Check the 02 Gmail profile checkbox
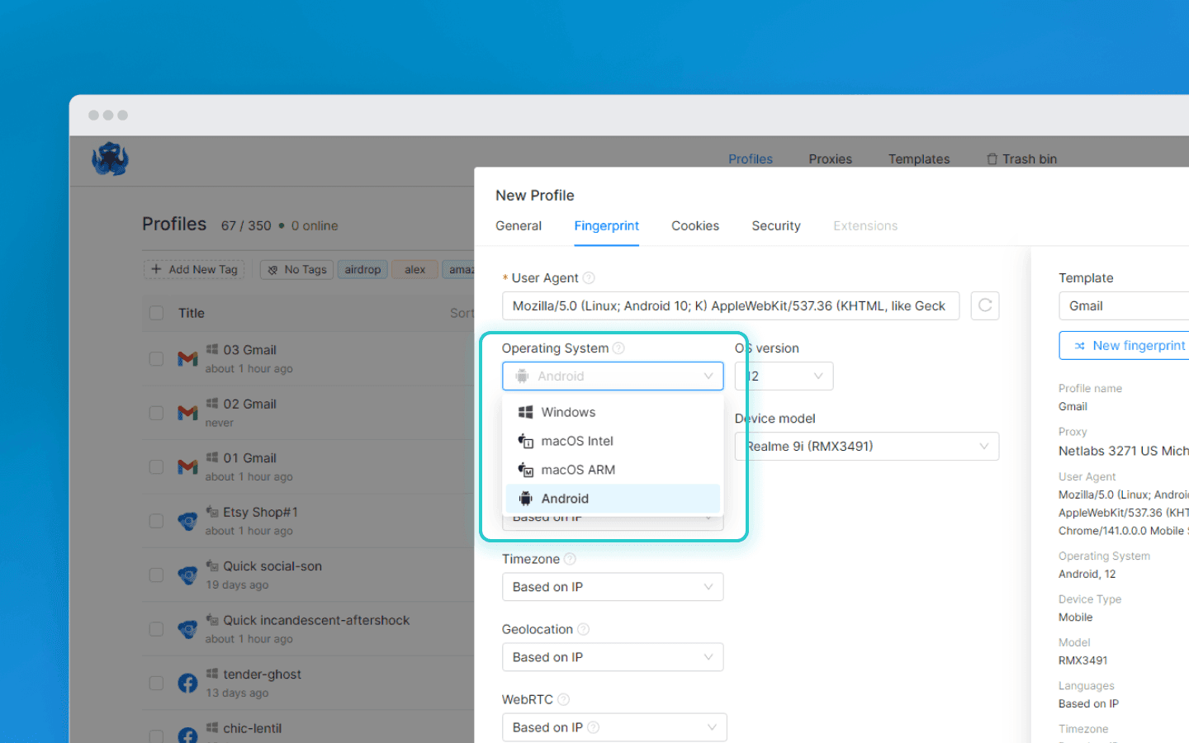 pyautogui.click(x=156, y=413)
